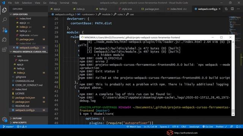Image resolution: width=243 pixels, height=136 pixels.
Task: Open style.scss under sass folder
Action: (x=23, y=60)
